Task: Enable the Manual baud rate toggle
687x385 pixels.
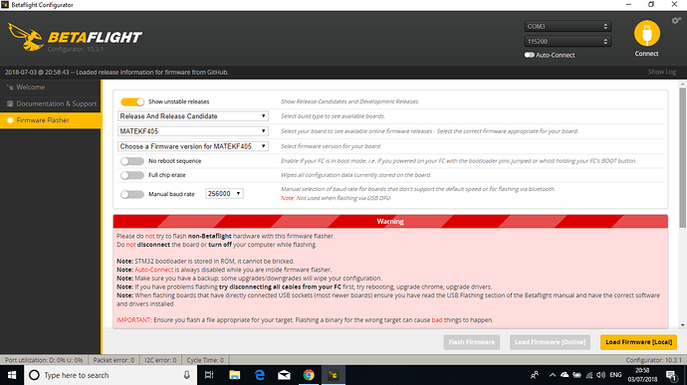Action: 132,194
